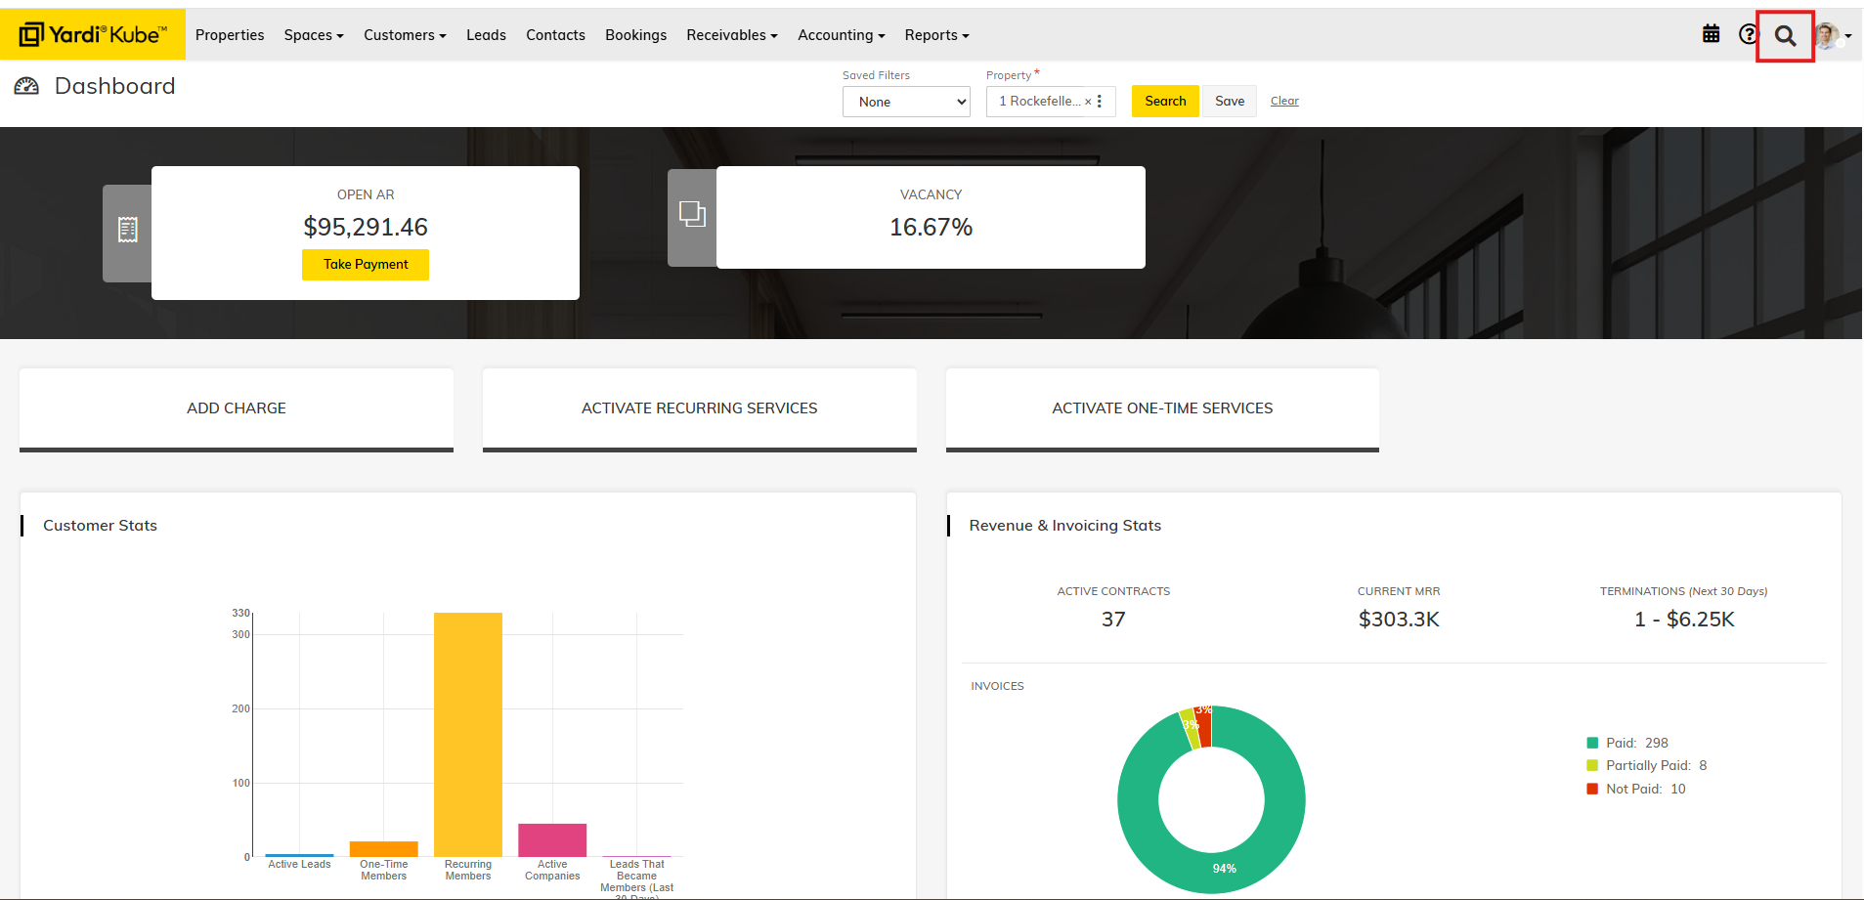
Task: Open the property list three-dot menu
Action: pos(1100,102)
